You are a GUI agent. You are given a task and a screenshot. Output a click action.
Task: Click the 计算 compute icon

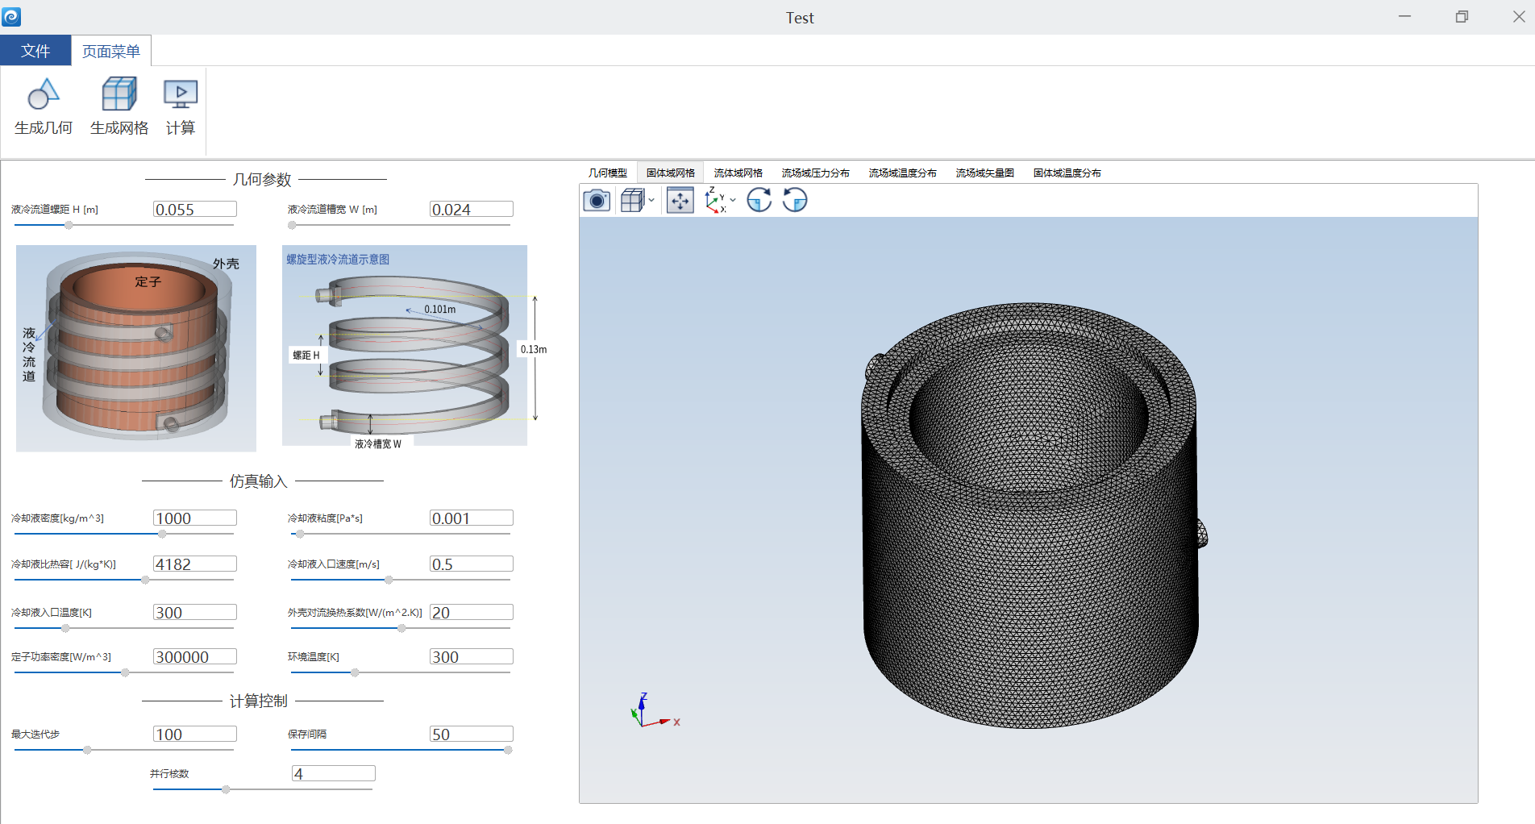(x=181, y=95)
